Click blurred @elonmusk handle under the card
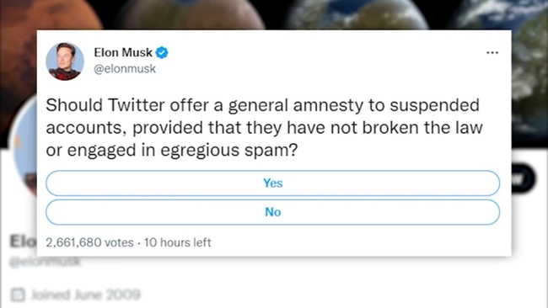The image size is (548, 308). [x=46, y=262]
